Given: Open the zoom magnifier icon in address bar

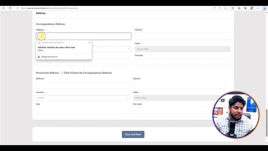Looking at the screenshot, I should tap(220, 8).
